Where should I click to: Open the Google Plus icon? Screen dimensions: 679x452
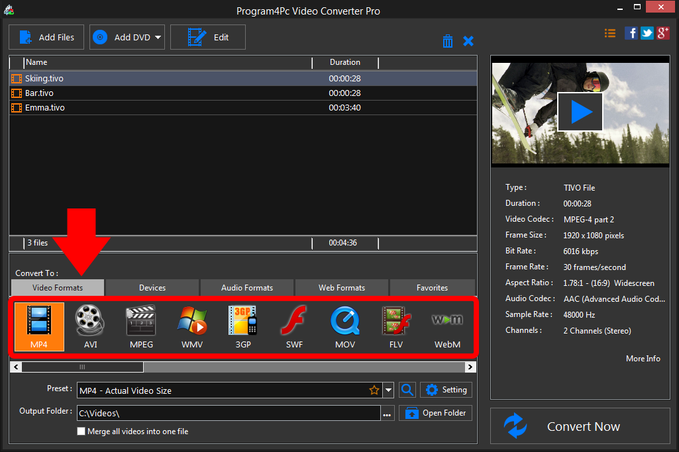663,33
